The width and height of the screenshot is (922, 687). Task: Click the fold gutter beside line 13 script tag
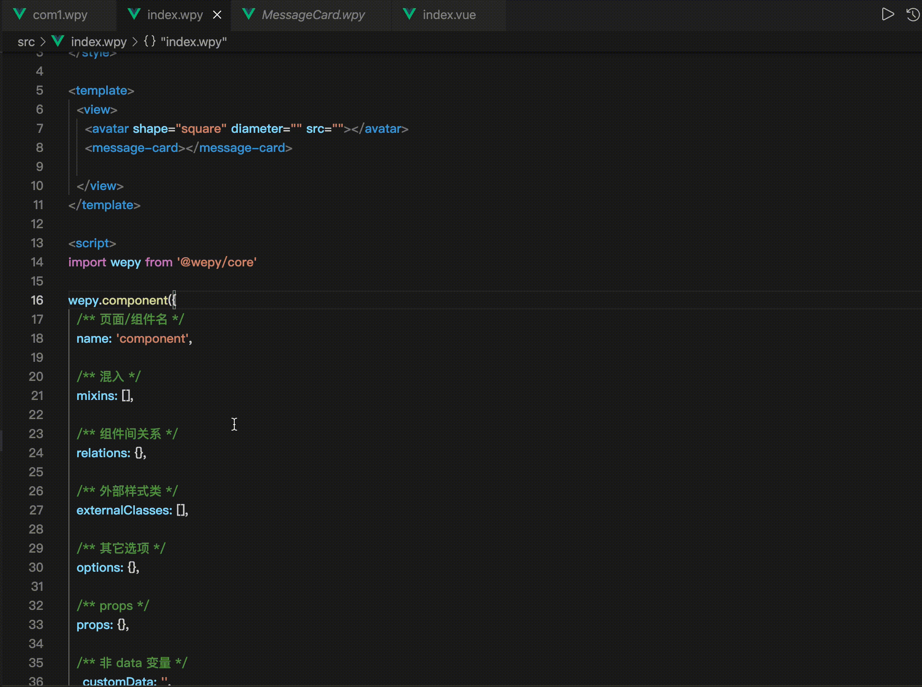[x=58, y=243]
